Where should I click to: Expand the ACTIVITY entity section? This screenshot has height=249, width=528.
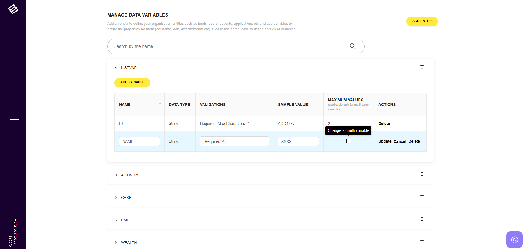tap(116, 175)
